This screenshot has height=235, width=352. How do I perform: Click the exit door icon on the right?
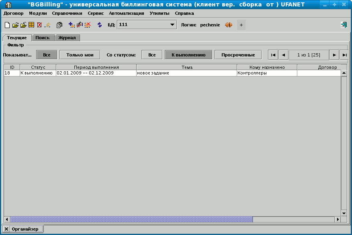(x=344, y=24)
